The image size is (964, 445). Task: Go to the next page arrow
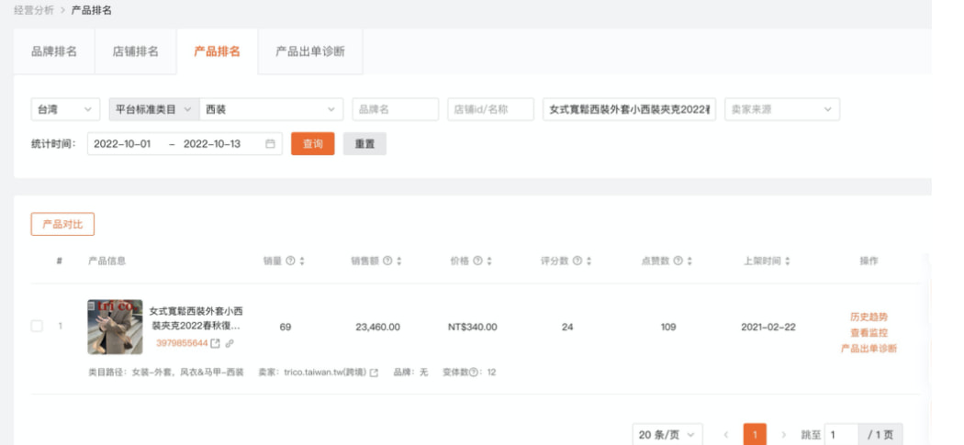click(x=783, y=435)
